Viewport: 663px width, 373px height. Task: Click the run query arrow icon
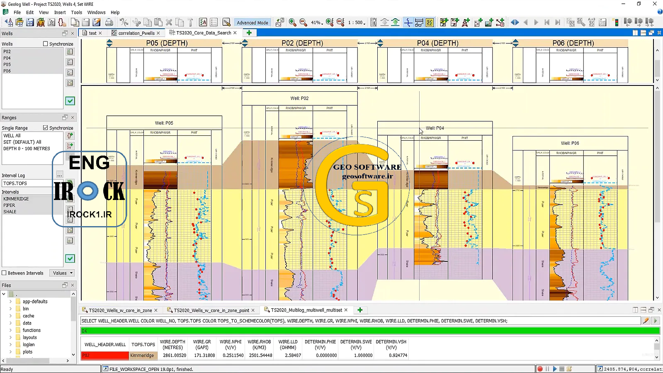tap(656, 321)
